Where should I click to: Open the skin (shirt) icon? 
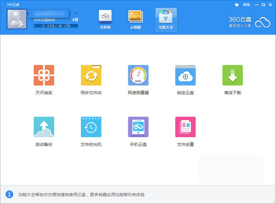pyautogui.click(x=237, y=5)
